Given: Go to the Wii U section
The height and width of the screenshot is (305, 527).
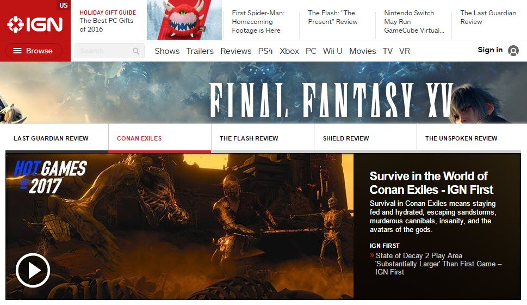Looking at the screenshot, I should pos(333,51).
